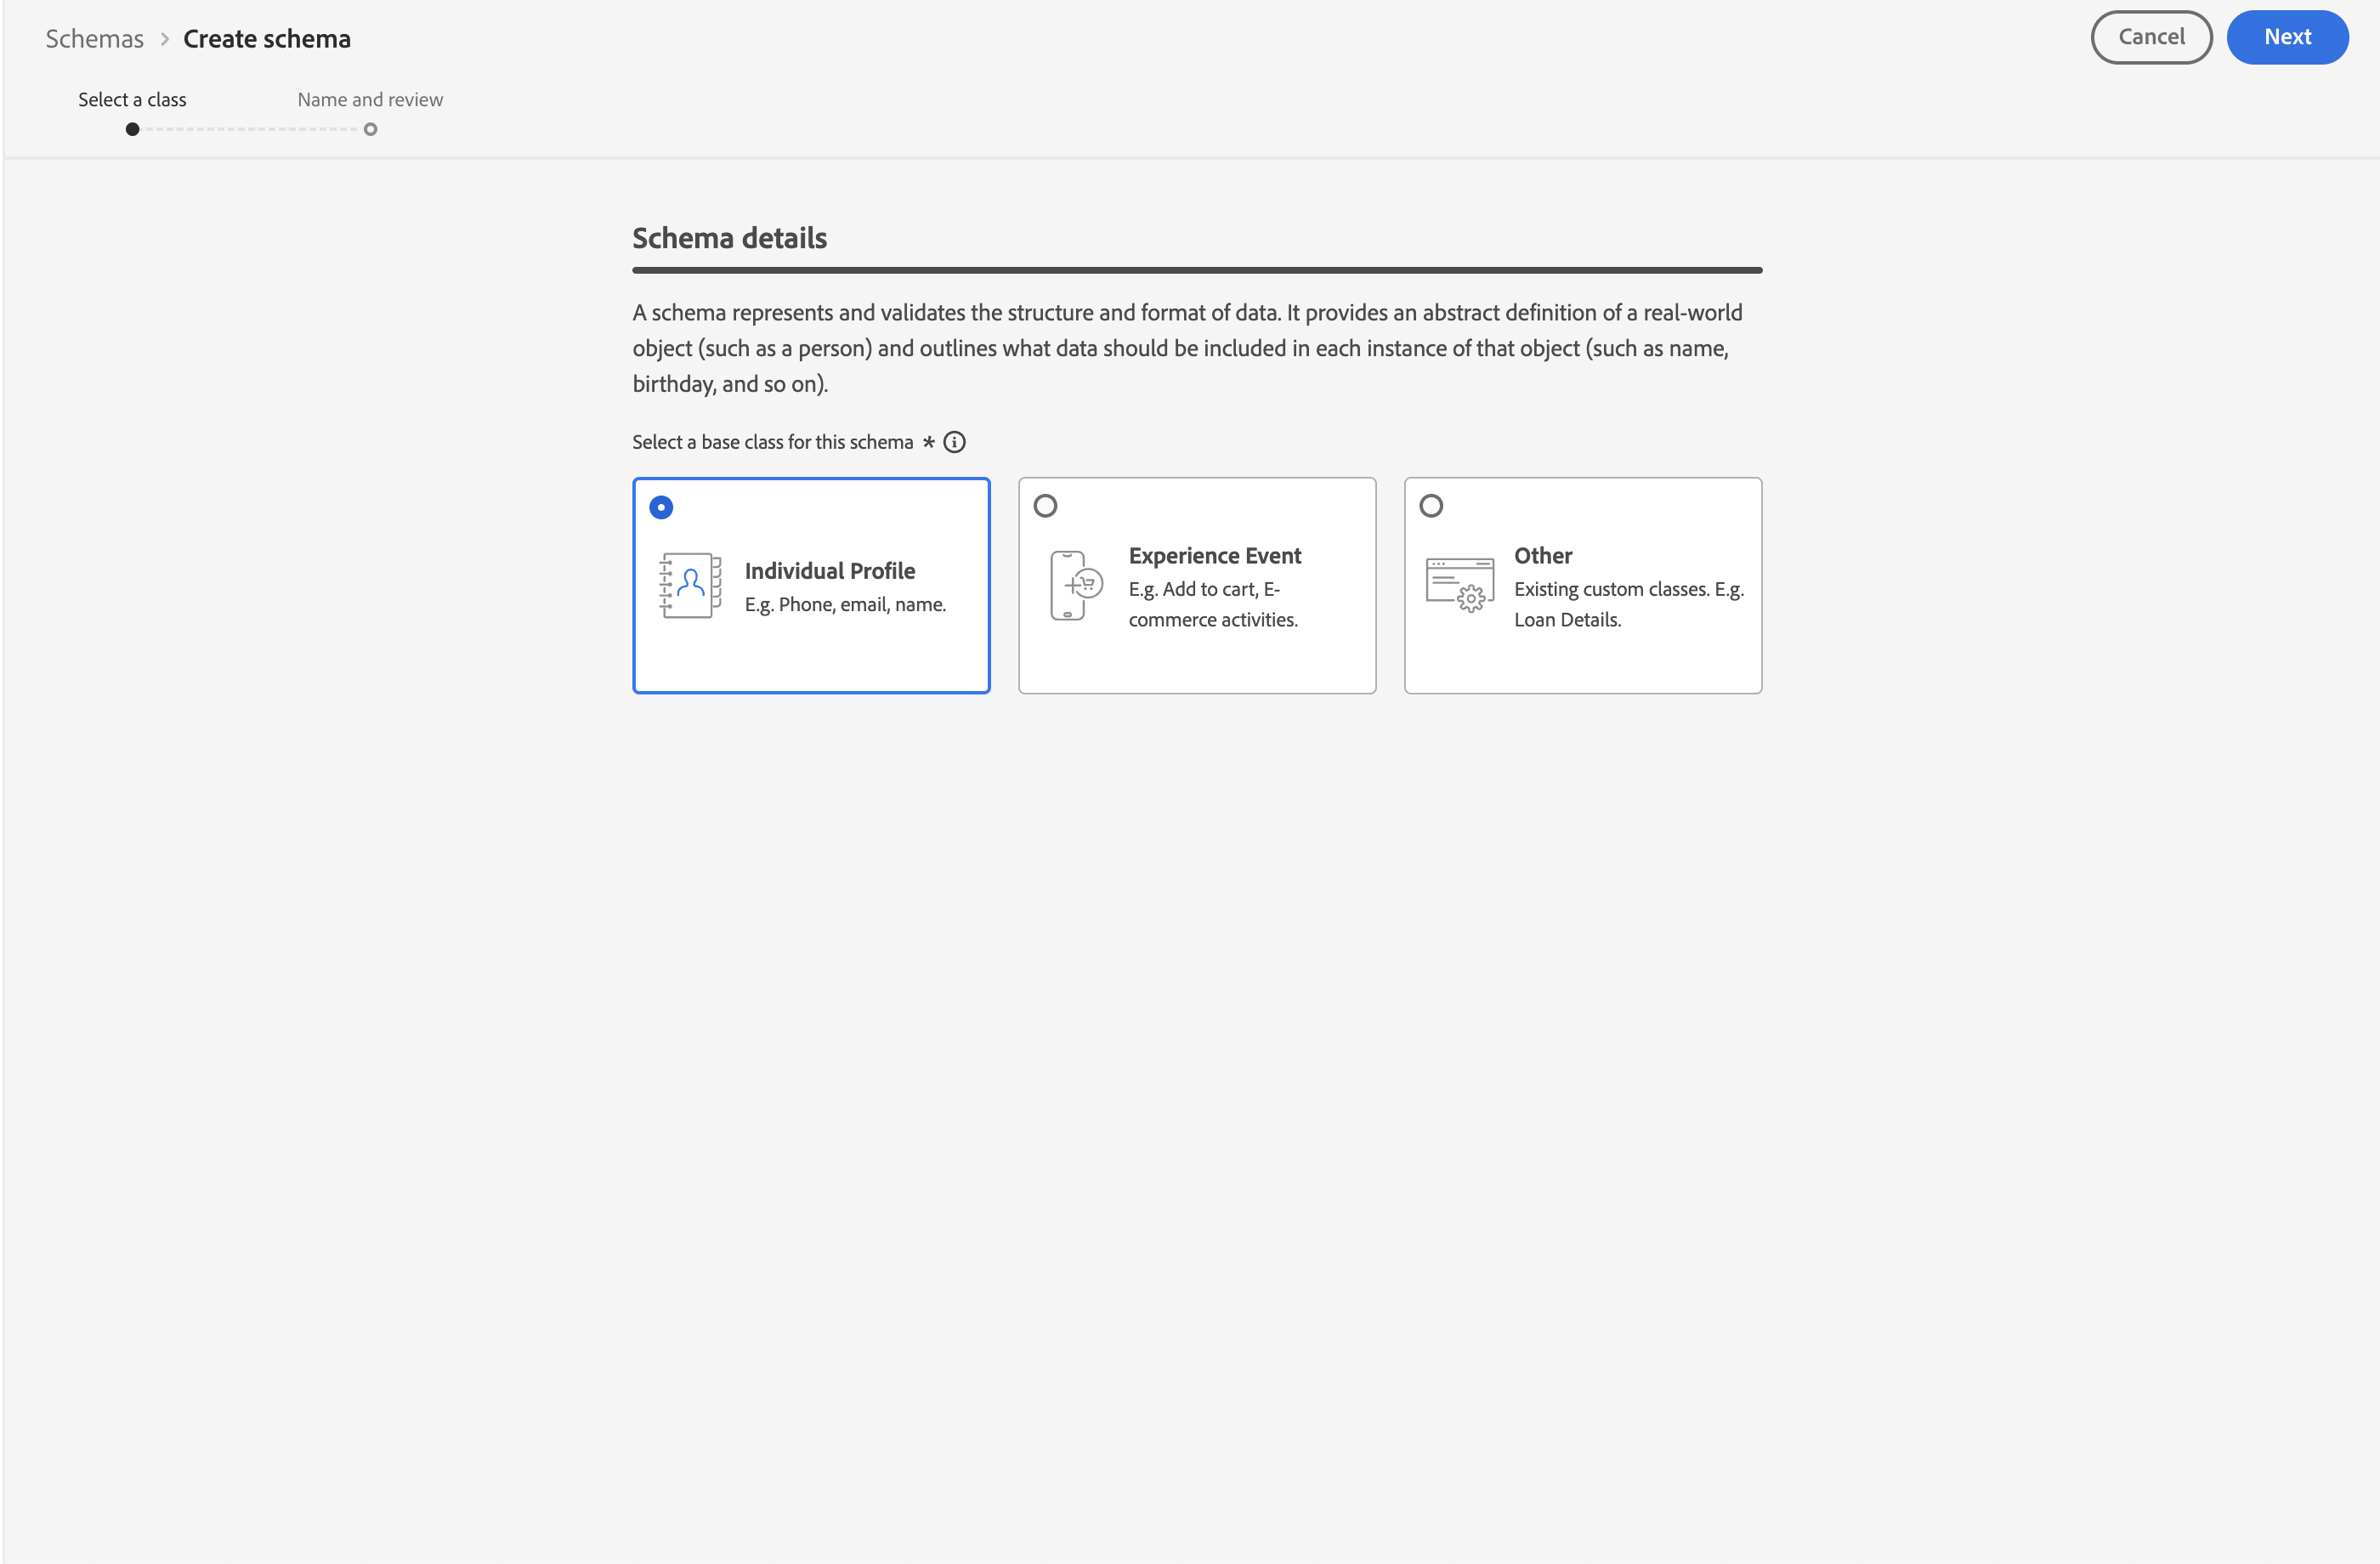
Task: Click the Experience Event phone cart icon
Action: pyautogui.click(x=1076, y=585)
